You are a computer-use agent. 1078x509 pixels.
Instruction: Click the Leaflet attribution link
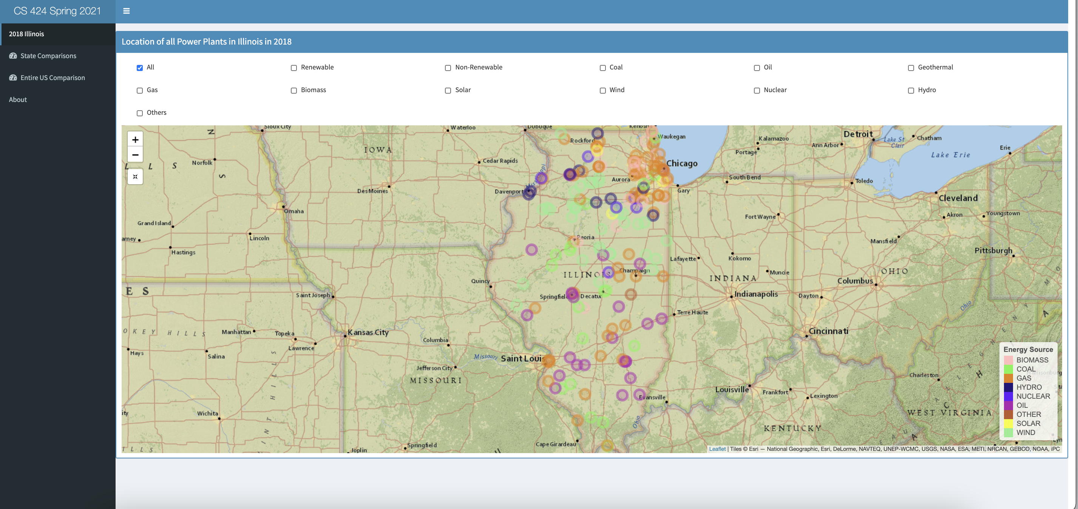click(x=717, y=449)
